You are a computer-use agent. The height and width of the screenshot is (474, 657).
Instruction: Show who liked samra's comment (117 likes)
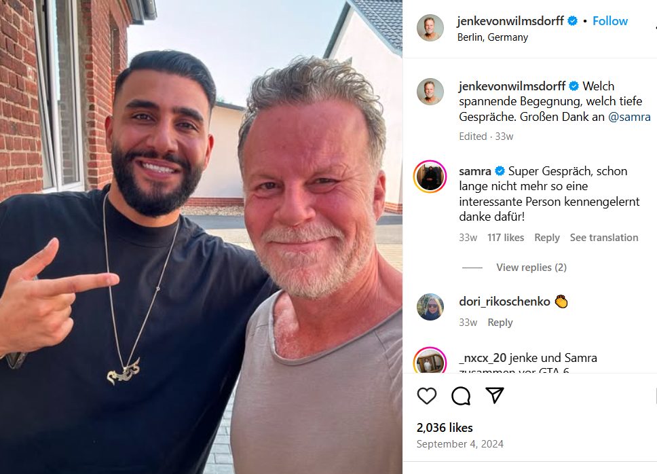point(506,238)
